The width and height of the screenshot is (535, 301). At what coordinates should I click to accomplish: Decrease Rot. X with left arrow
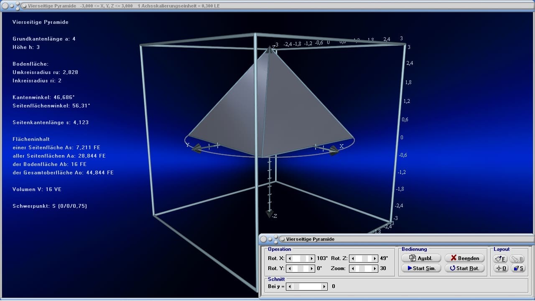290,259
